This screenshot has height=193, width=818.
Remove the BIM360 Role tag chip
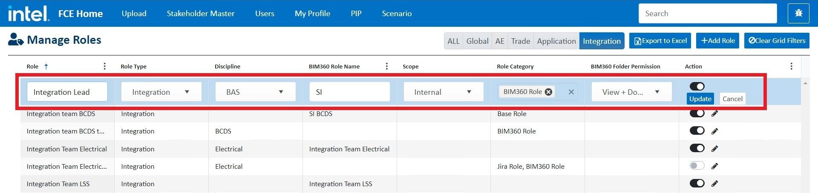[x=549, y=92]
